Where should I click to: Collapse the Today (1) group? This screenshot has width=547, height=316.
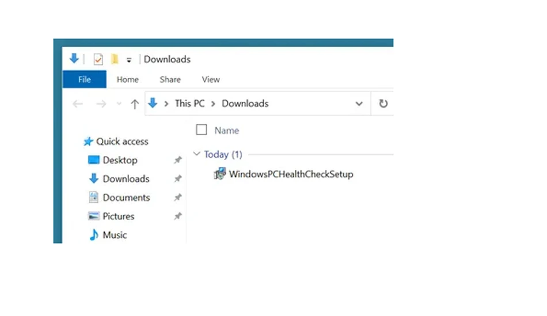[197, 154]
